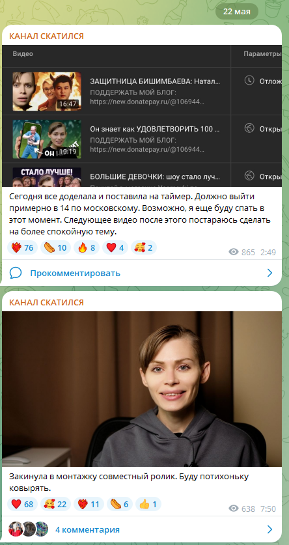Toggle the thumbs up reaction with 1
289x545 pixels.
(148, 504)
